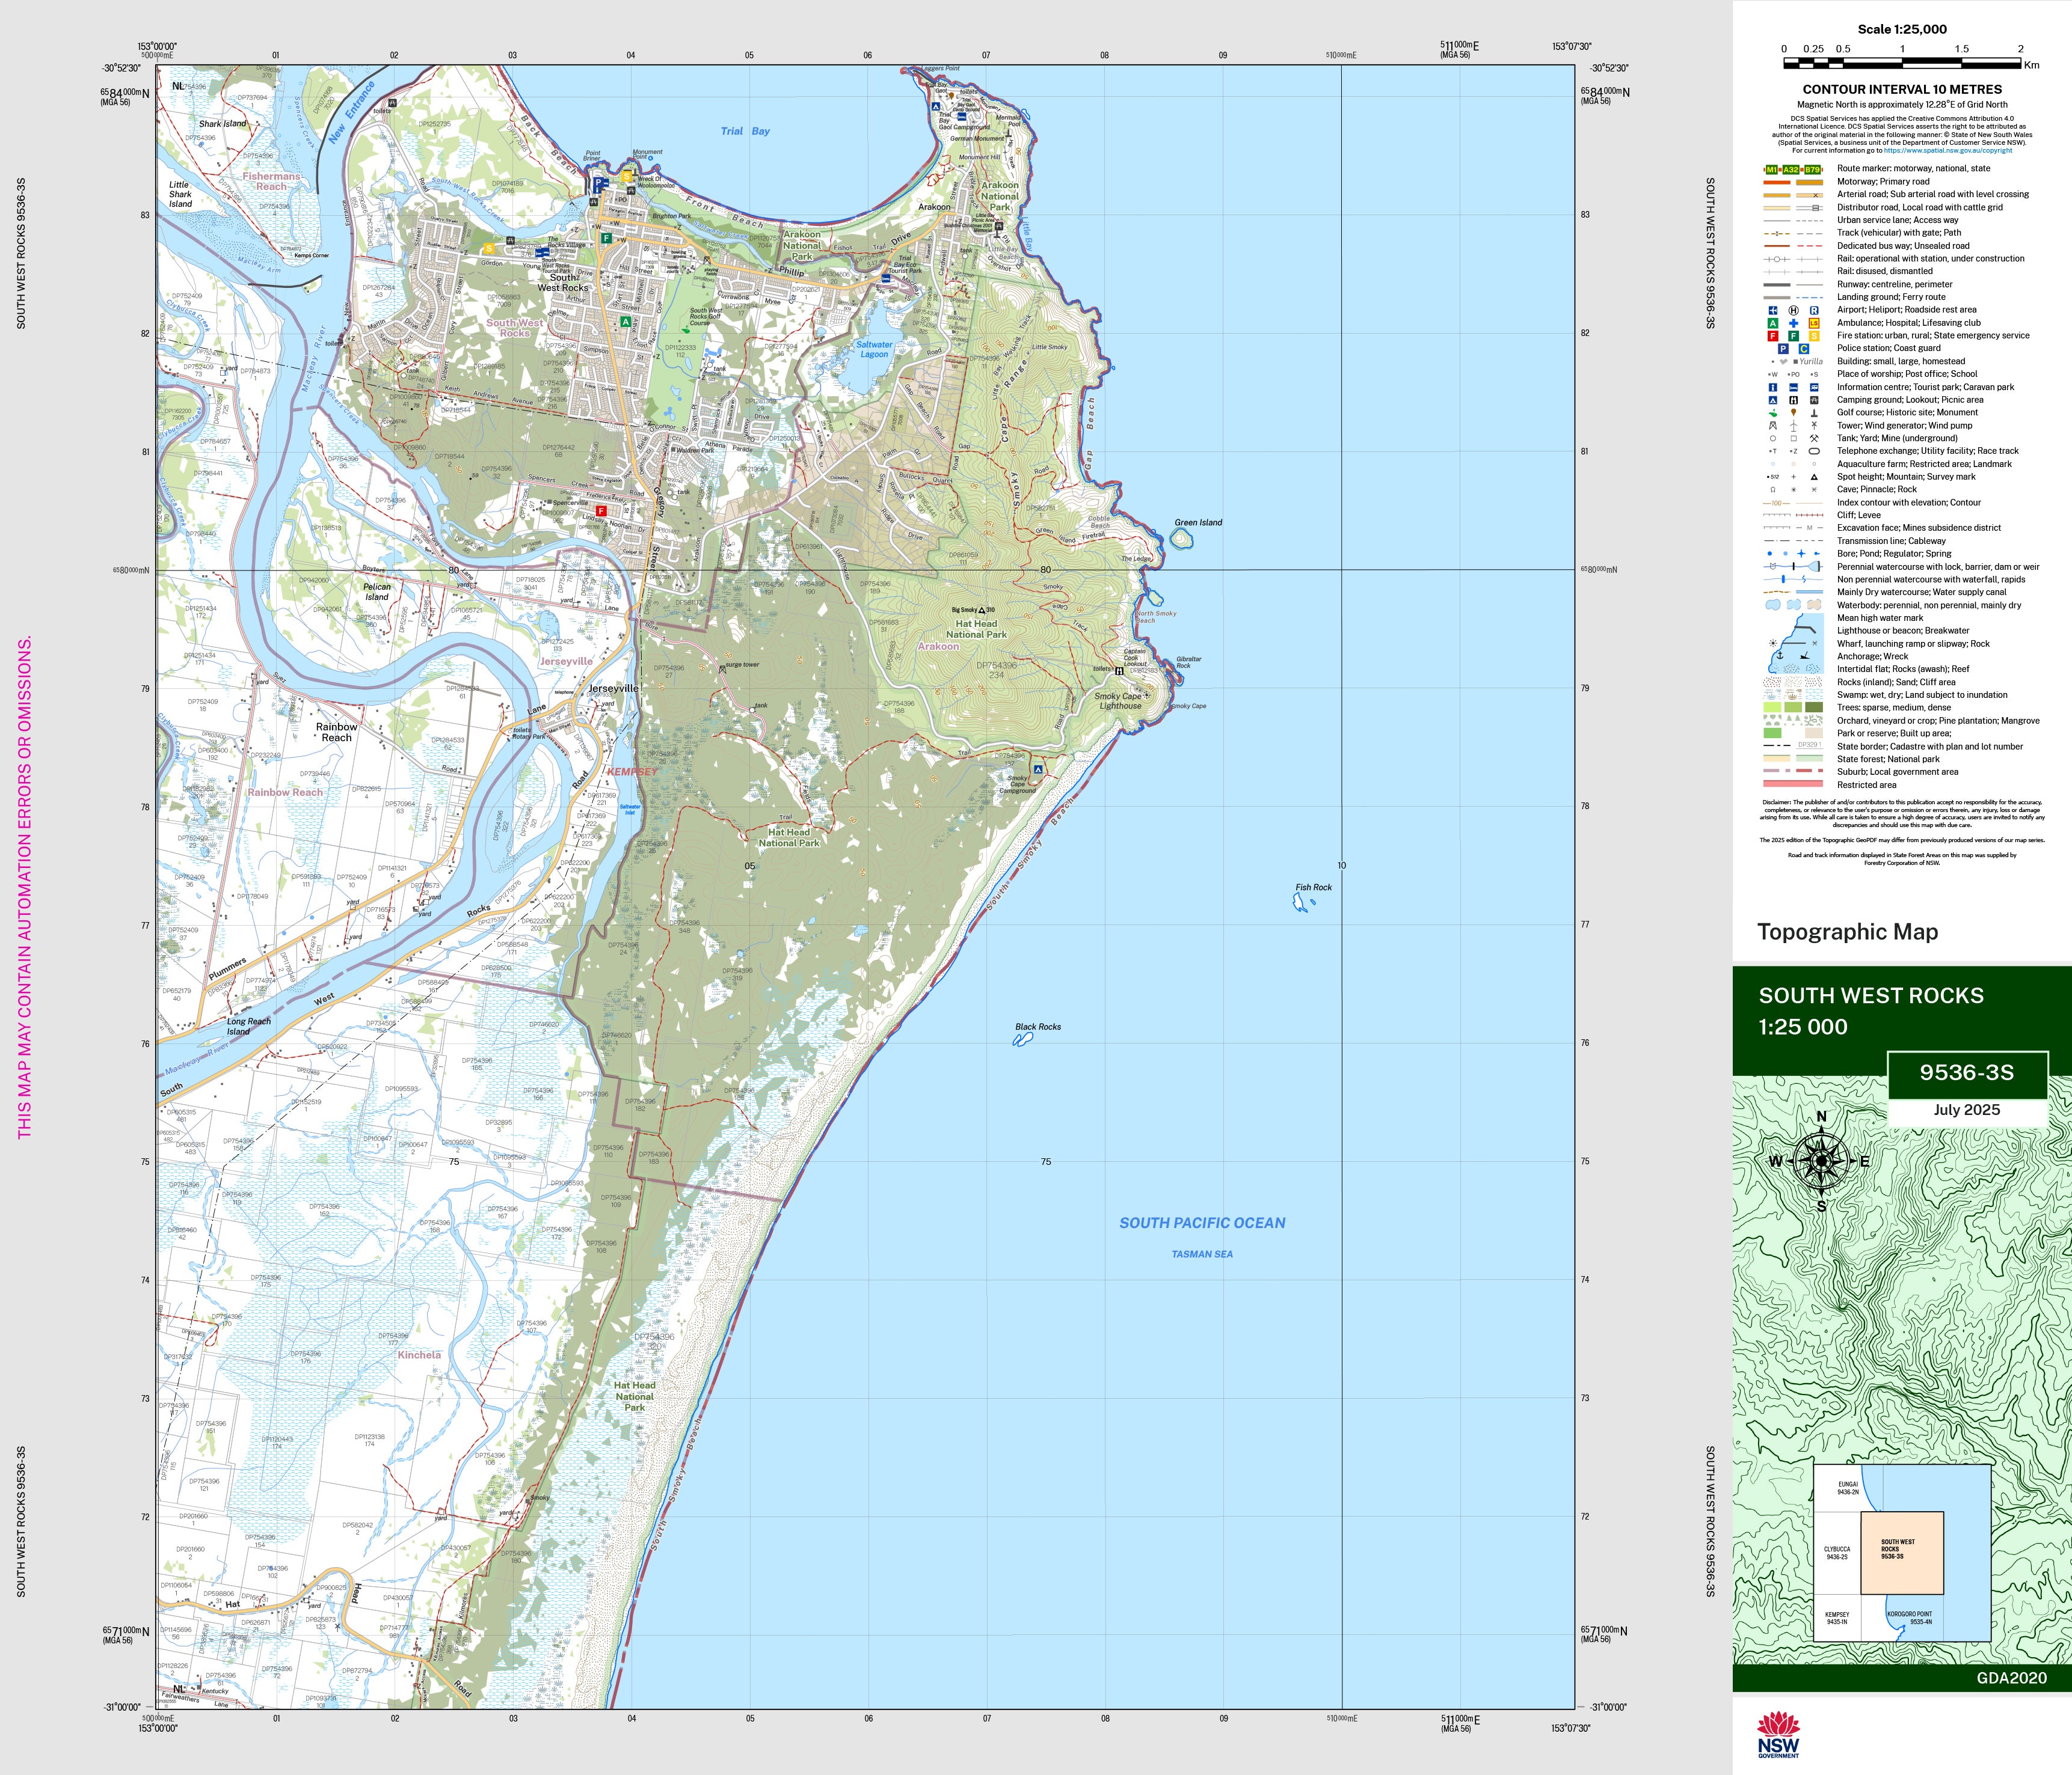Click the Smoky Cape Lighthouse label
Image resolution: width=2072 pixels, height=1775 pixels.
1120,701
